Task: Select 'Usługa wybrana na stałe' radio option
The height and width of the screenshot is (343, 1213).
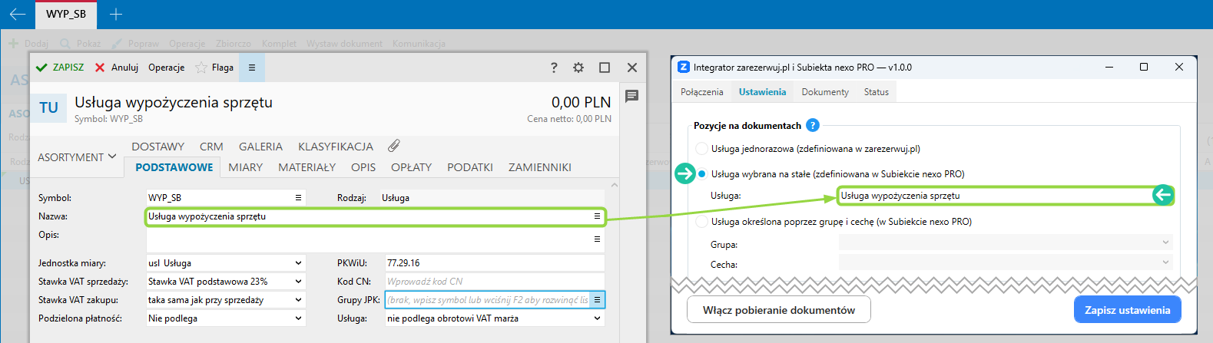Action: [701, 174]
